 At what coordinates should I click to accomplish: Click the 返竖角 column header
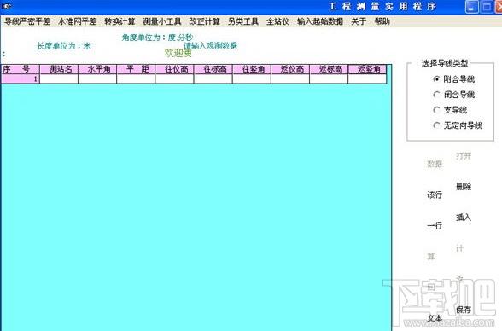click(x=367, y=69)
